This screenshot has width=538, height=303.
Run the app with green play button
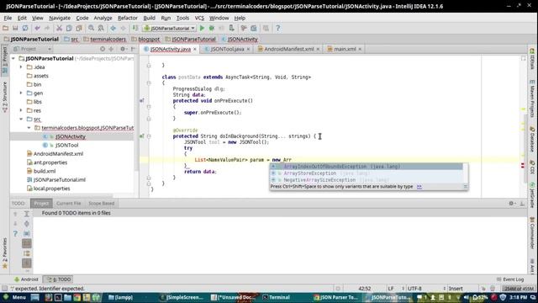tap(202, 28)
